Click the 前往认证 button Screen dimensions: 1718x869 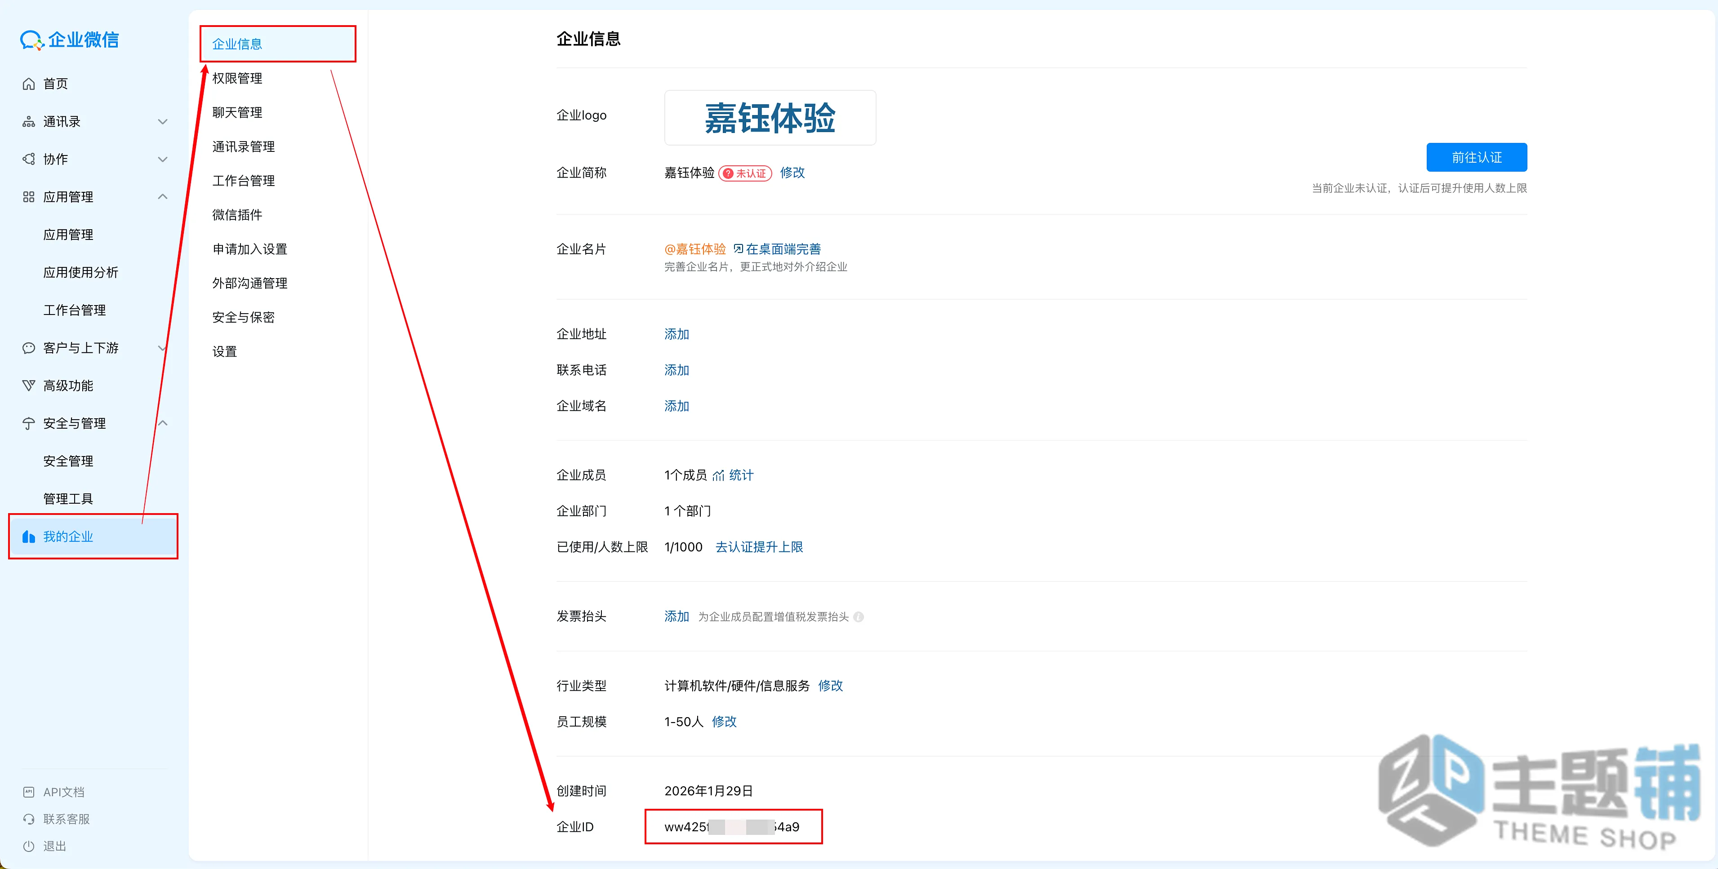point(1477,157)
